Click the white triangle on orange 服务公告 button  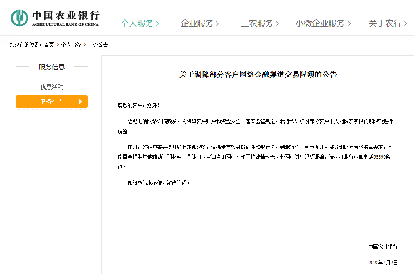click(x=81, y=102)
